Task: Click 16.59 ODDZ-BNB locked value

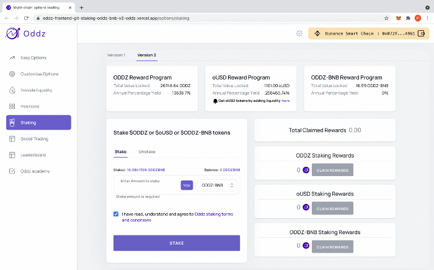Action: point(372,86)
